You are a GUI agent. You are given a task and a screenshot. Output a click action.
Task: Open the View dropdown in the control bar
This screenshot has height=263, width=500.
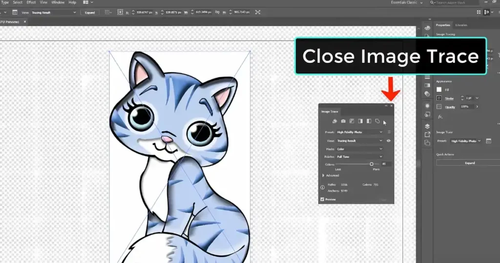[54, 12]
